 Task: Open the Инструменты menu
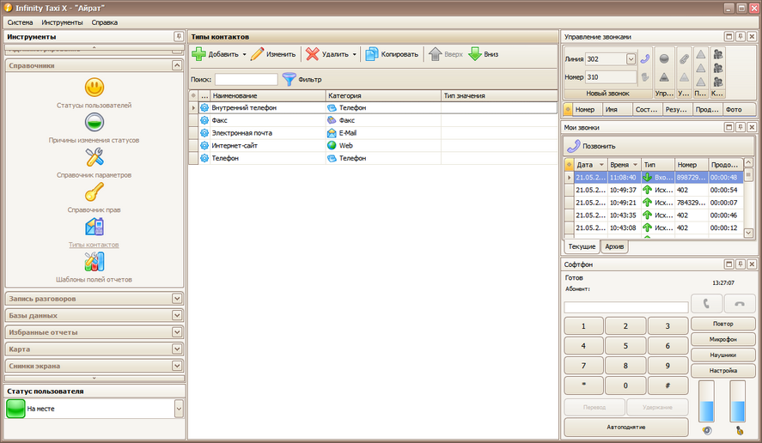[62, 22]
